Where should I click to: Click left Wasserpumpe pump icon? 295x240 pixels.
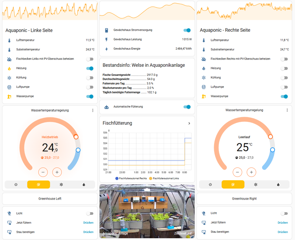[x=9, y=97]
